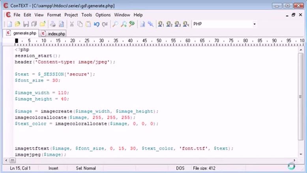The width and height of the screenshot is (307, 173).
Task: Click the horizontal scrollbar thumb
Action: [12, 160]
